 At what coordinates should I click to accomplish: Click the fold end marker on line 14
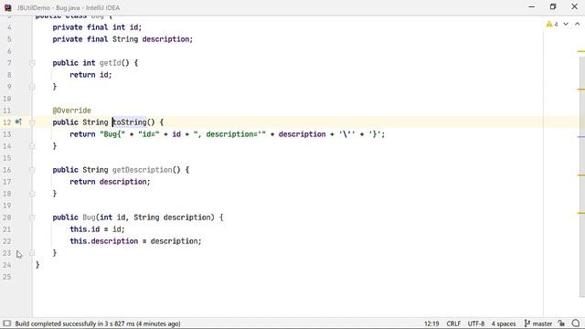[32, 146]
